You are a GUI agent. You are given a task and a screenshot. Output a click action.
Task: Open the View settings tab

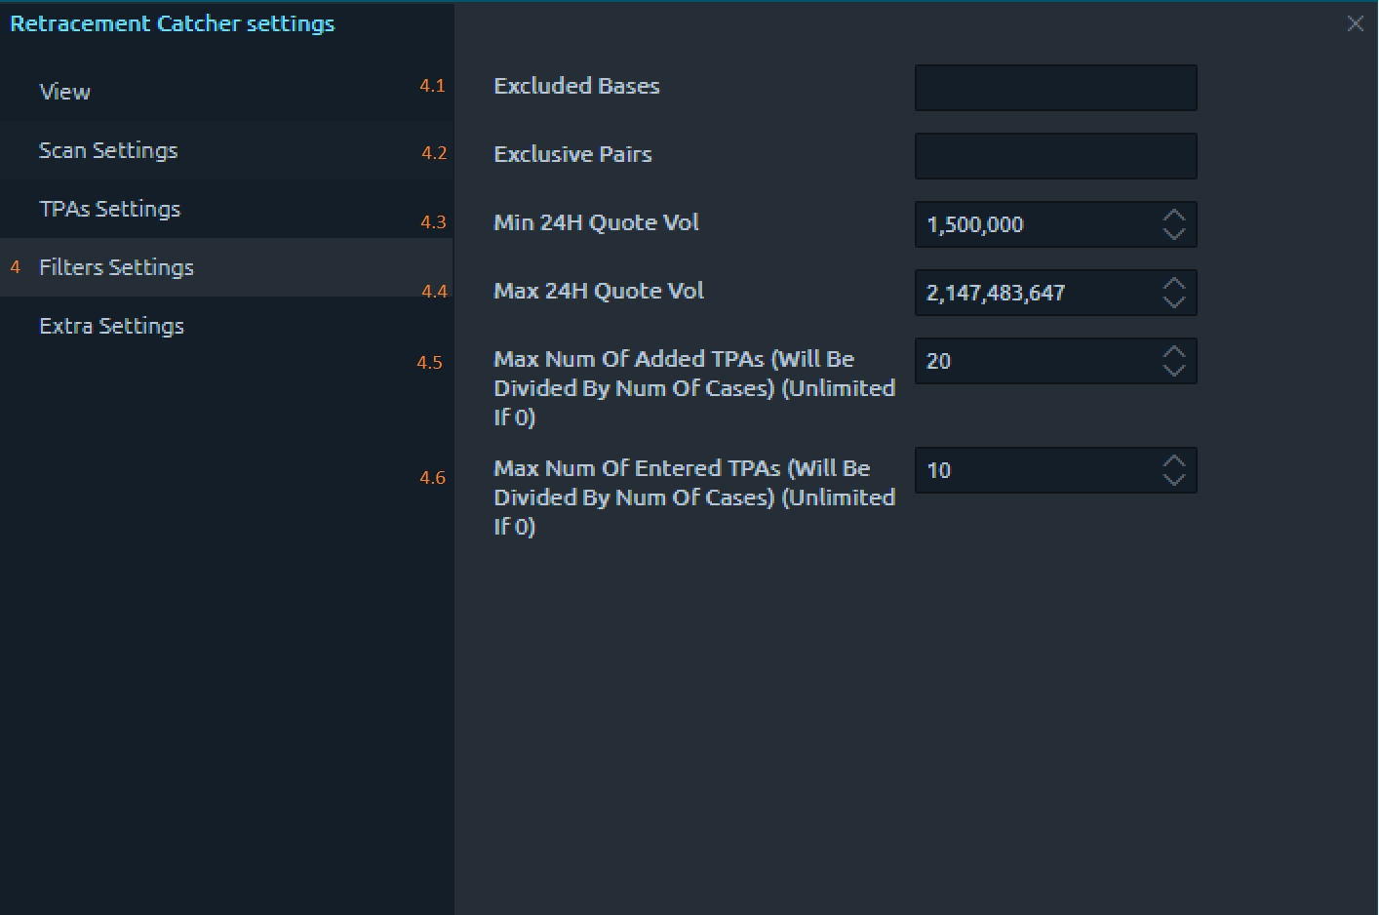click(64, 92)
